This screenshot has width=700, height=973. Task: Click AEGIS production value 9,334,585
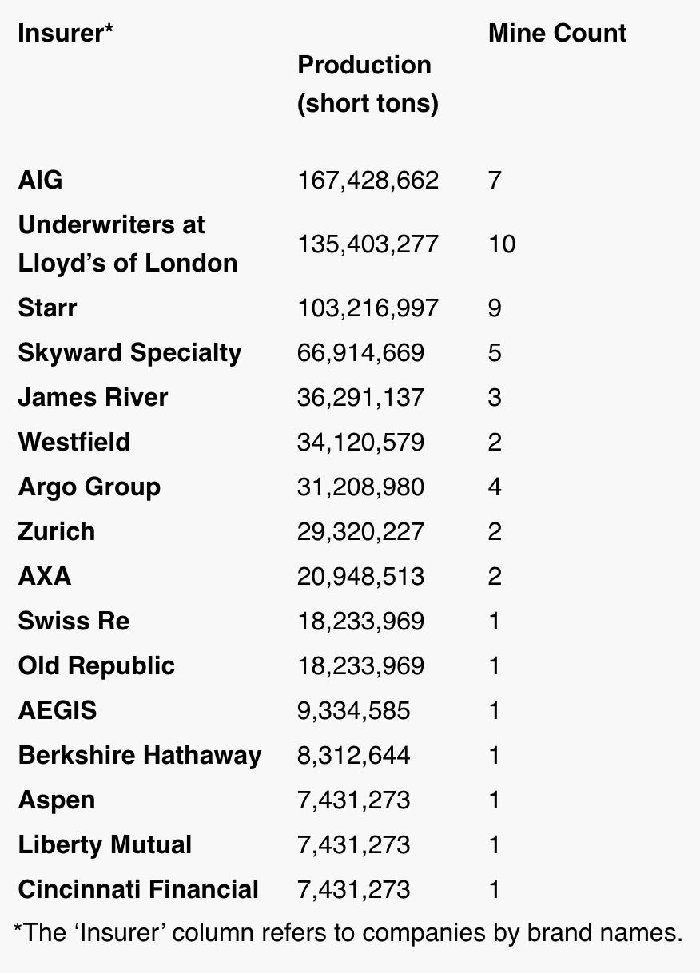(353, 710)
